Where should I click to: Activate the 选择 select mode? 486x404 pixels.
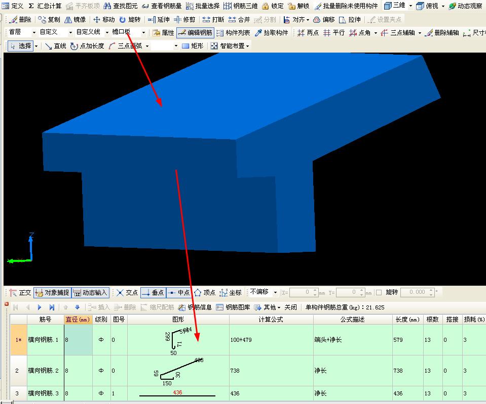[20, 46]
